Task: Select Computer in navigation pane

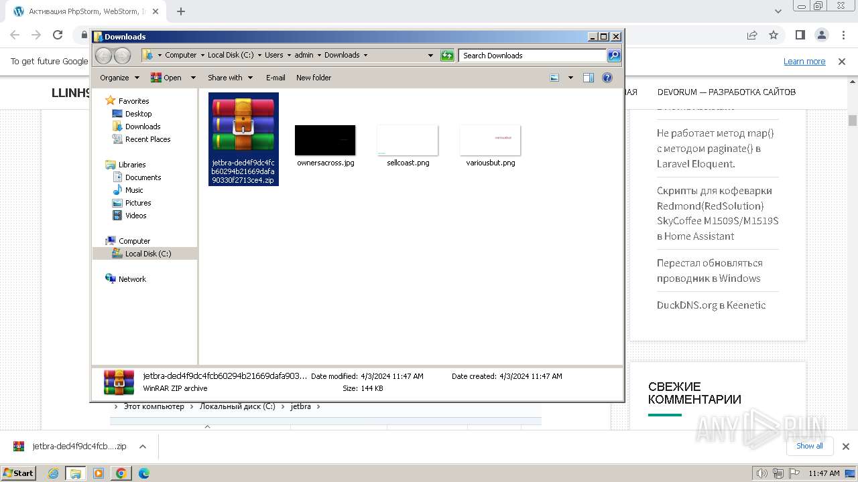Action: (x=134, y=241)
